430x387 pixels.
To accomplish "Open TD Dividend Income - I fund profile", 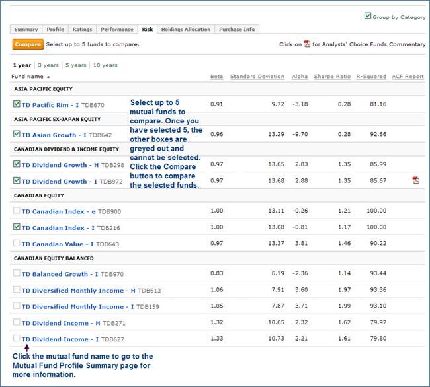I will pos(60,339).
